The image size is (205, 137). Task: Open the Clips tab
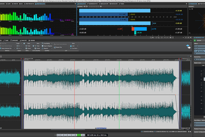pos(8,4)
